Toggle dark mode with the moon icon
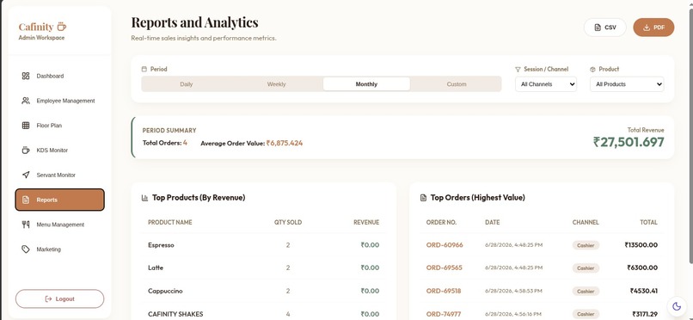693x320 pixels. pyautogui.click(x=677, y=306)
